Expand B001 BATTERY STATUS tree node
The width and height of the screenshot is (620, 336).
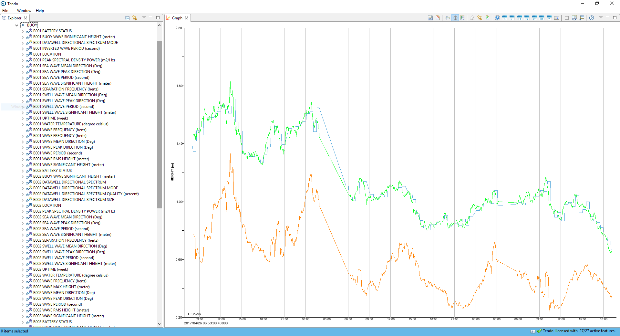[x=23, y=31]
